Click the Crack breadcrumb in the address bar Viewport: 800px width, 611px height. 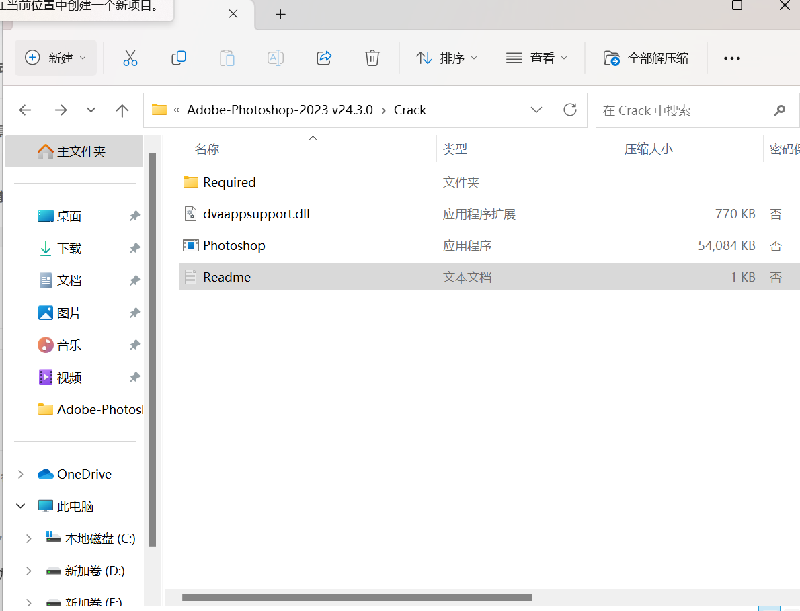(409, 110)
